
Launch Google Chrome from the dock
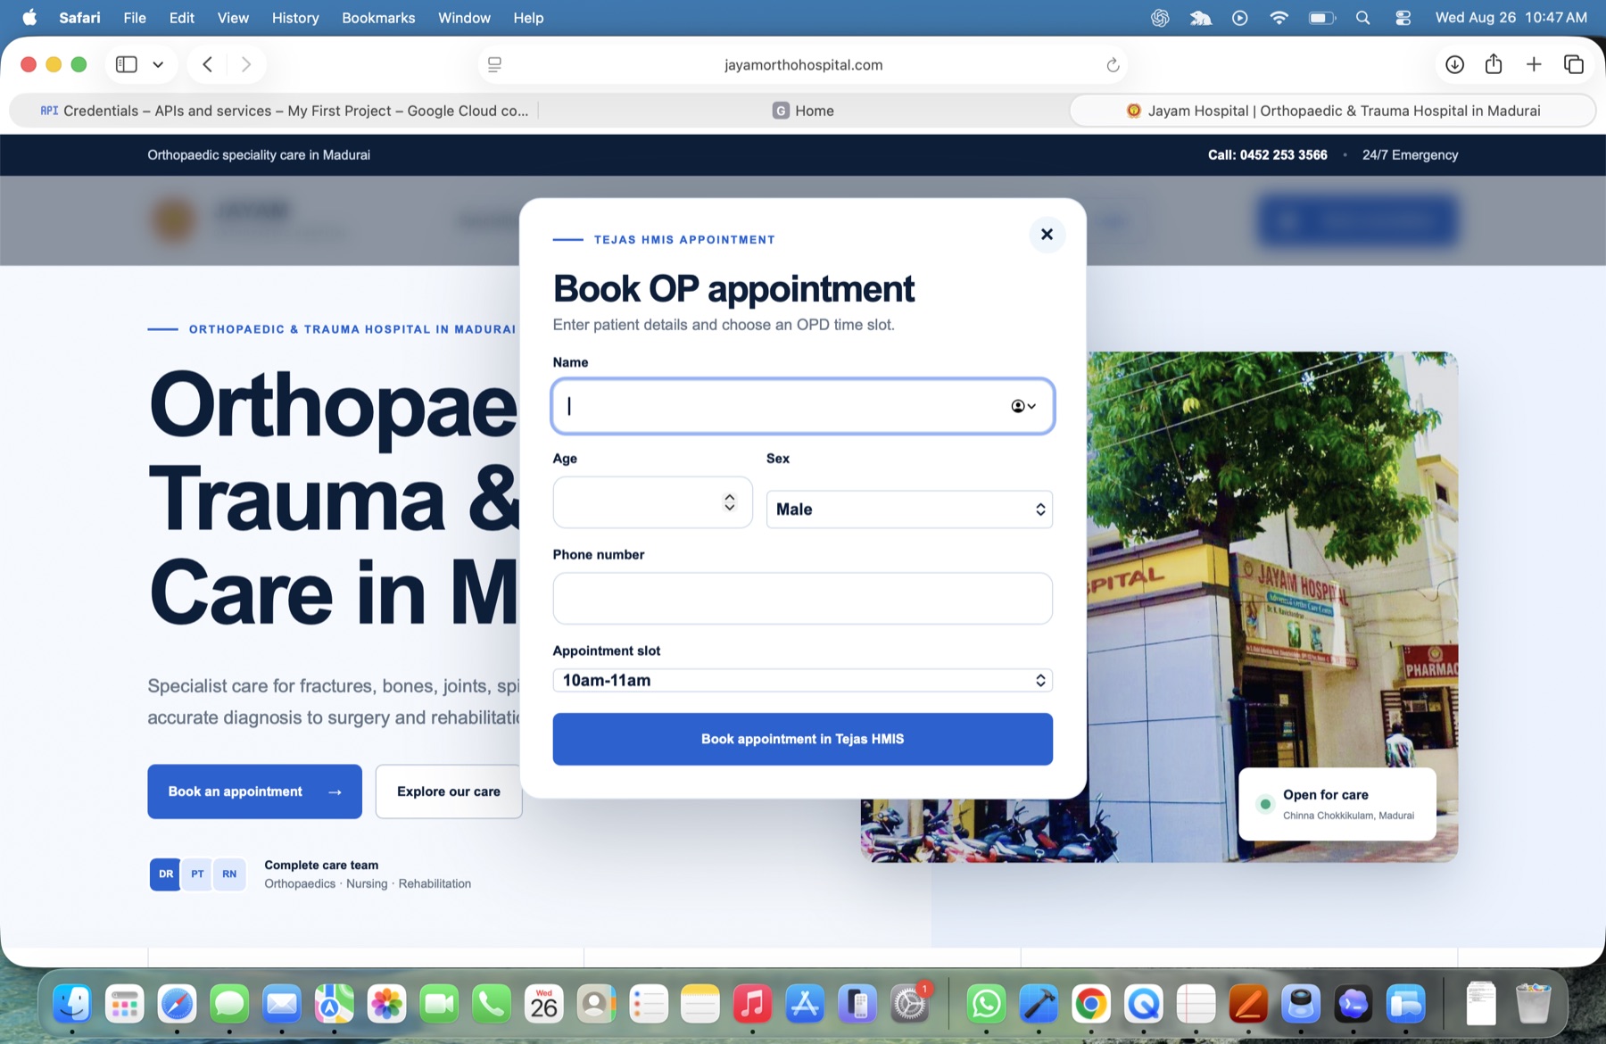[x=1091, y=1005]
